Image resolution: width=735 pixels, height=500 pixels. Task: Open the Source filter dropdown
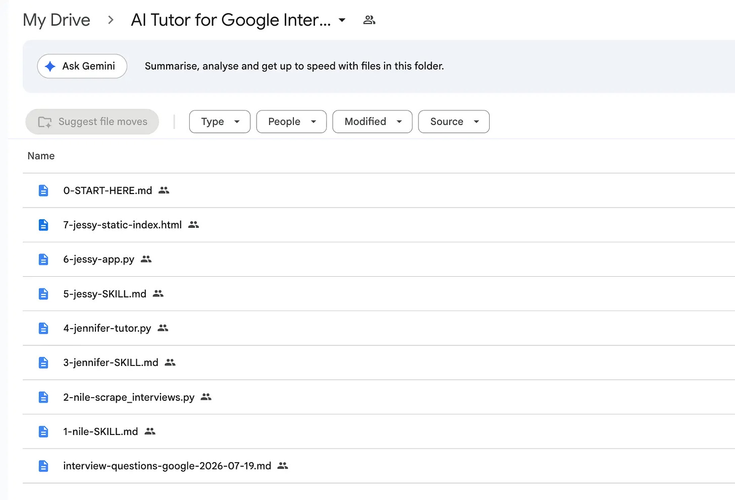click(454, 121)
